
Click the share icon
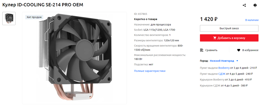tap(244, 5)
